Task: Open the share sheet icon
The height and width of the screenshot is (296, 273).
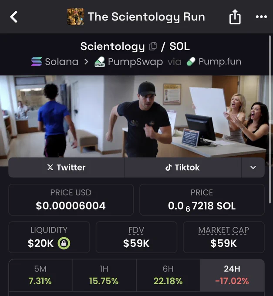Action: click(235, 17)
